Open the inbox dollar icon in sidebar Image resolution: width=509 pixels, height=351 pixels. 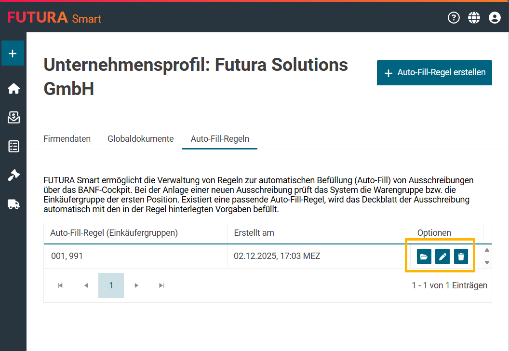[13, 118]
